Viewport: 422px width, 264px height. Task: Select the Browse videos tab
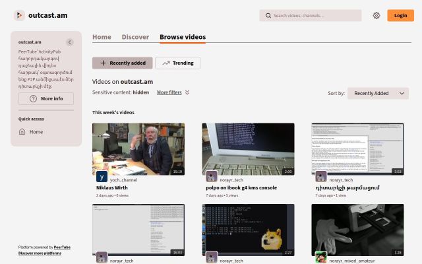183,37
